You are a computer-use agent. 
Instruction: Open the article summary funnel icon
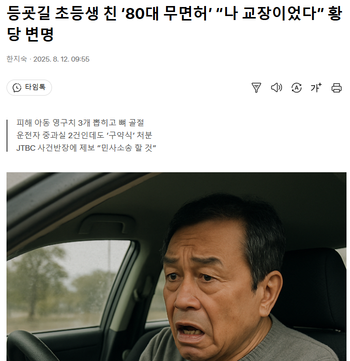pyautogui.click(x=256, y=88)
